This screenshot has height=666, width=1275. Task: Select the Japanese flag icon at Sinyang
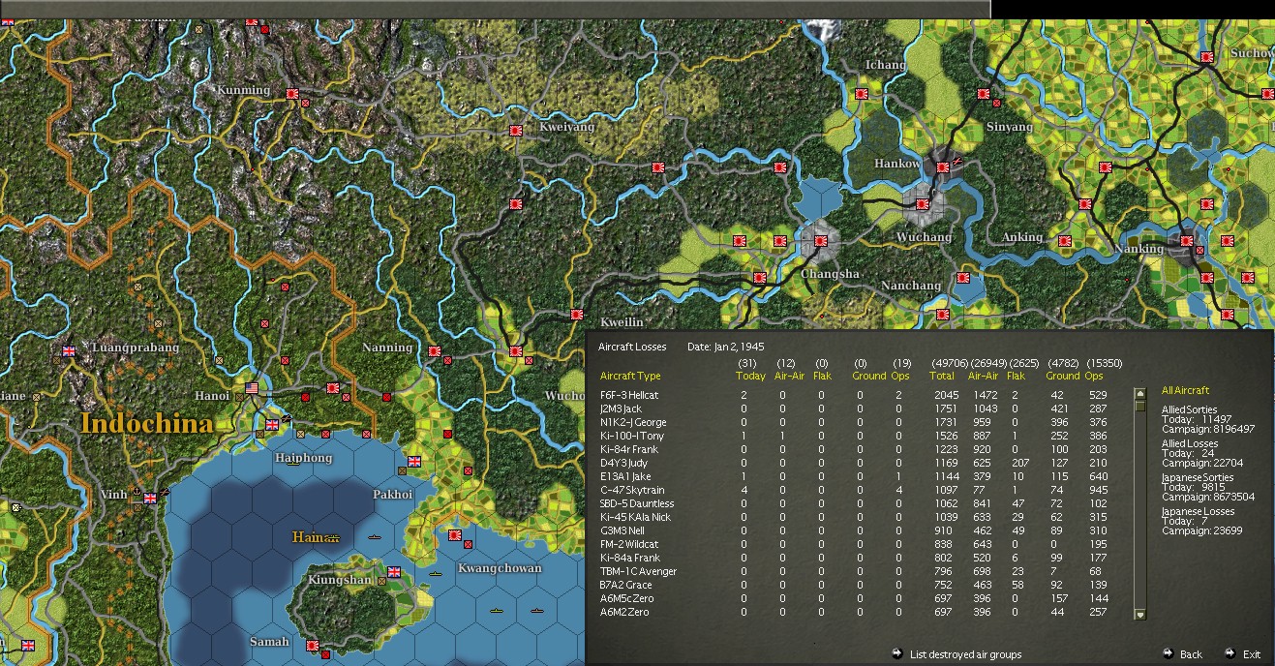[x=984, y=94]
